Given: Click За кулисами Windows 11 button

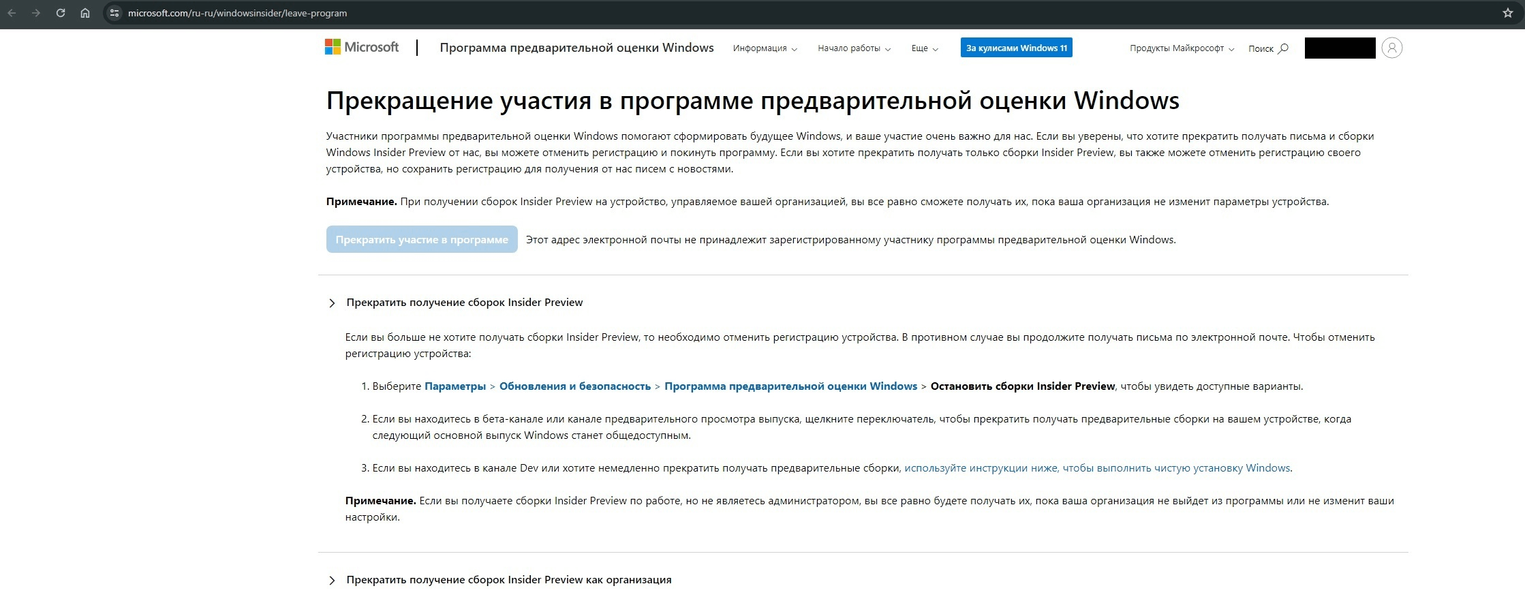Looking at the screenshot, I should [x=1016, y=48].
